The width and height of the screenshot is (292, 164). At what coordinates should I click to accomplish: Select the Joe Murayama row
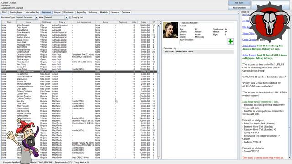click(x=79, y=111)
